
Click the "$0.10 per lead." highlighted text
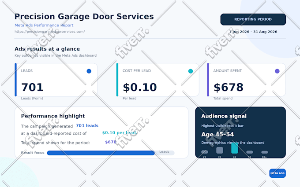[120, 132]
